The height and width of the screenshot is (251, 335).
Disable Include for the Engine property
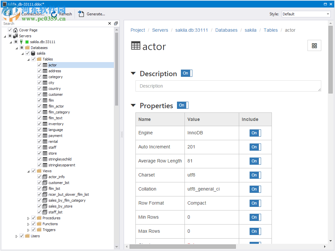255,133
